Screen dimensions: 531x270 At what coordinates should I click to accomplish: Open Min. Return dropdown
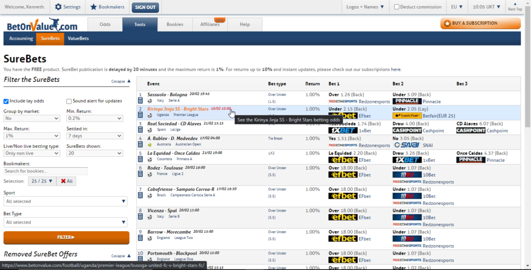click(94, 118)
